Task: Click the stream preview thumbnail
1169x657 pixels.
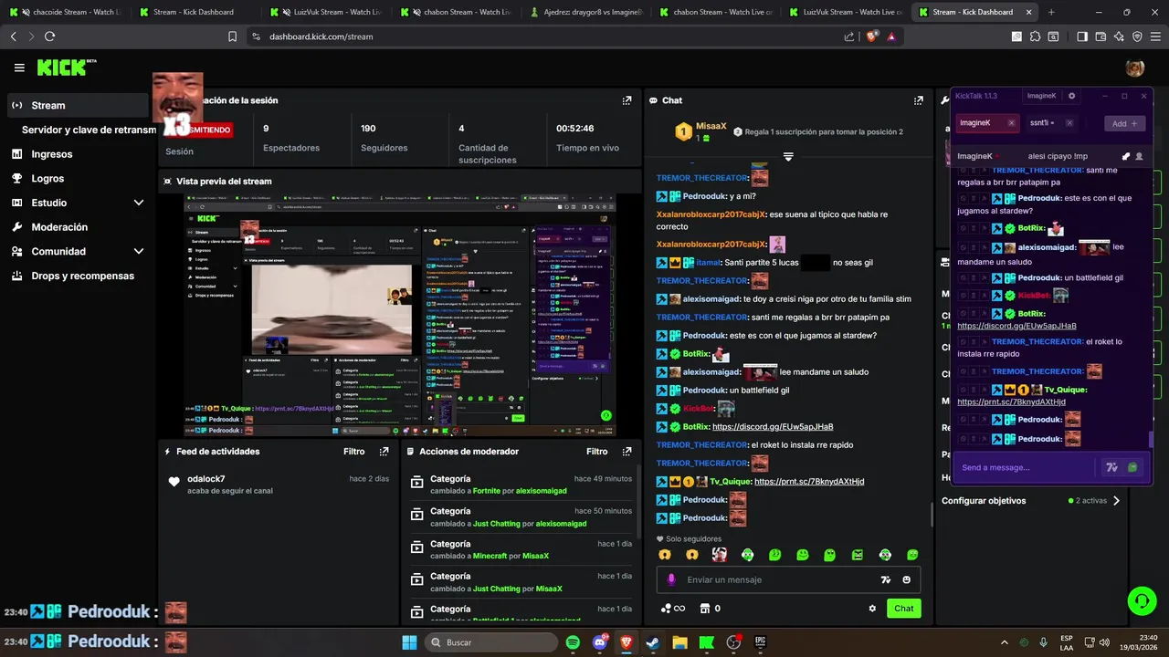Action: click(x=399, y=315)
